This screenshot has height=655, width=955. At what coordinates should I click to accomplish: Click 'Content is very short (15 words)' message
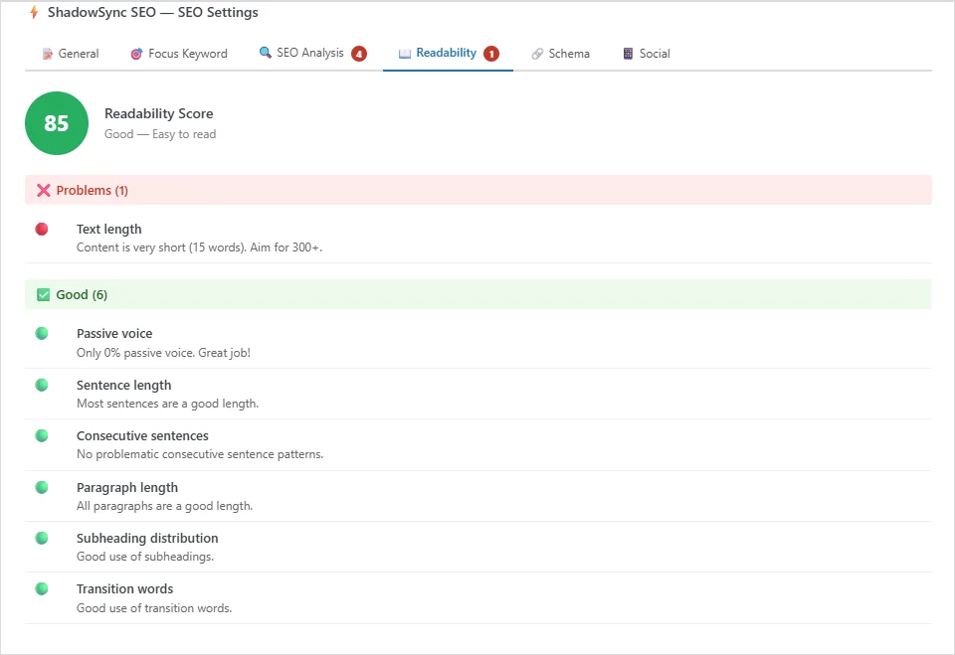199,247
